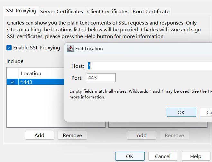Click the Charles icon in Edit Location title bar
Screen dimensions: 212x162
pyautogui.click(x=70, y=49)
